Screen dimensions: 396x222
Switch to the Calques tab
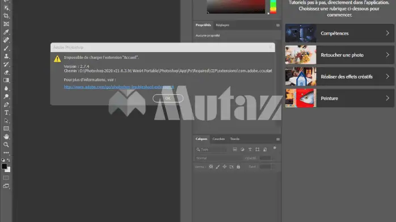click(x=201, y=139)
